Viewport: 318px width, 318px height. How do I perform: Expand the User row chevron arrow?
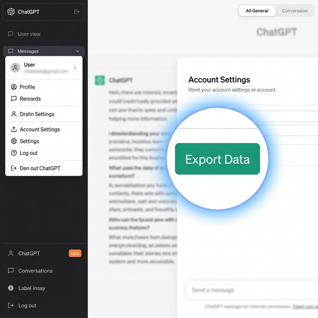click(x=75, y=68)
